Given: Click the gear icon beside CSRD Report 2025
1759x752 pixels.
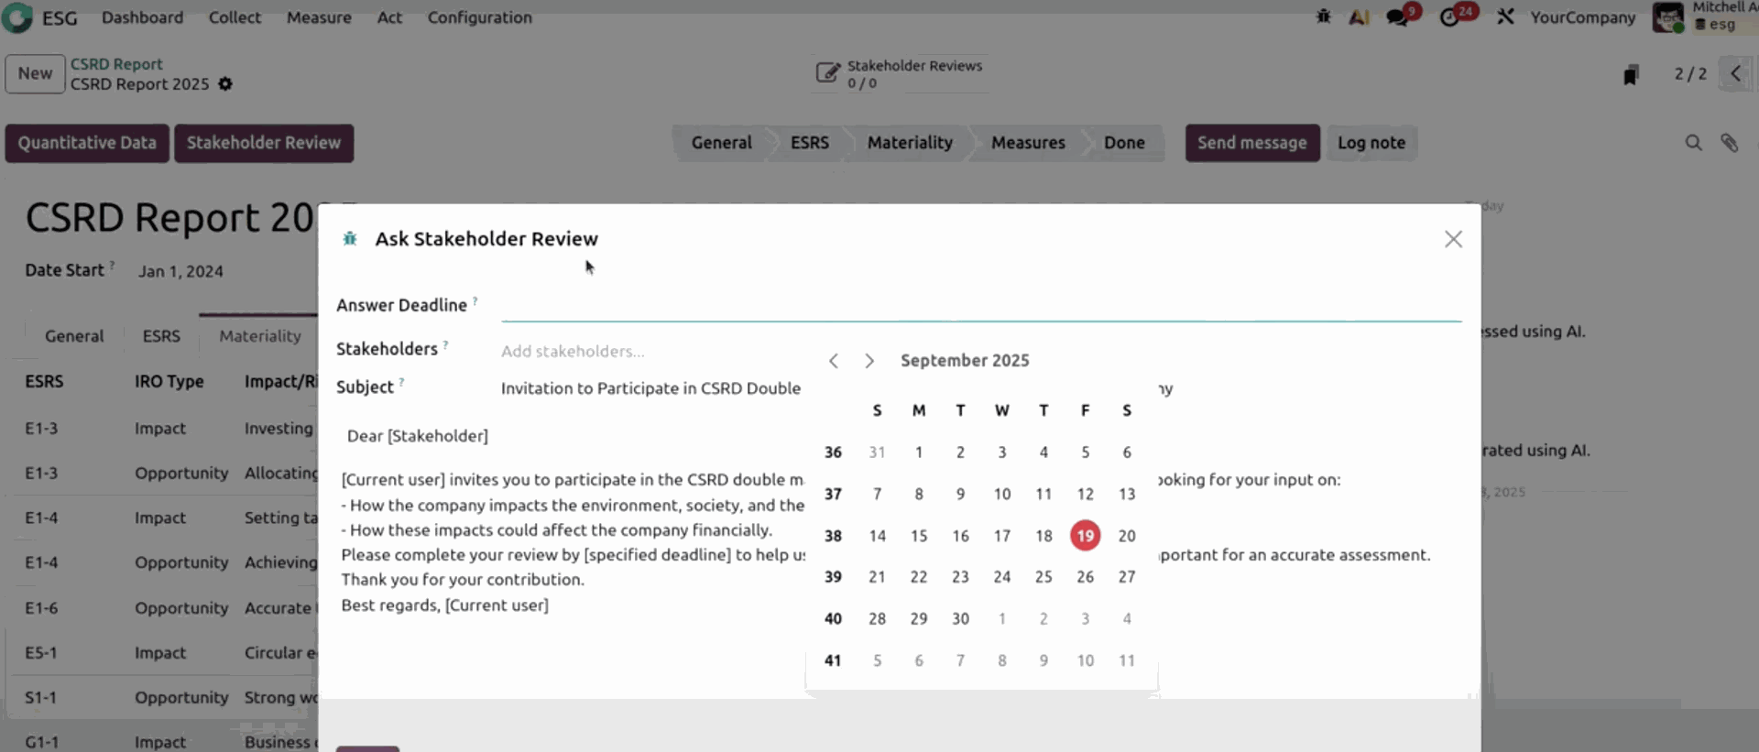Looking at the screenshot, I should [225, 84].
